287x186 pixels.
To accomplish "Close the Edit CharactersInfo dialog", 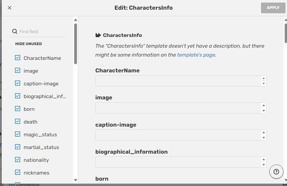I will pyautogui.click(x=9, y=8).
